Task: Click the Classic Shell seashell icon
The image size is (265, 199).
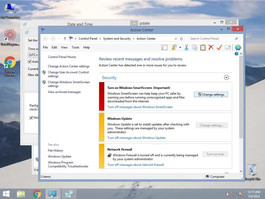Action: (x=238, y=48)
